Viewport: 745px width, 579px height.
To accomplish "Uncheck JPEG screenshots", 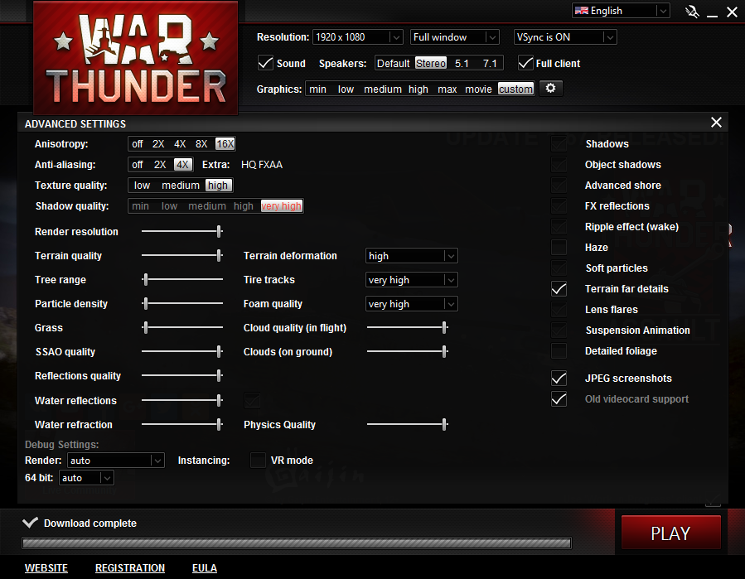I will (559, 378).
